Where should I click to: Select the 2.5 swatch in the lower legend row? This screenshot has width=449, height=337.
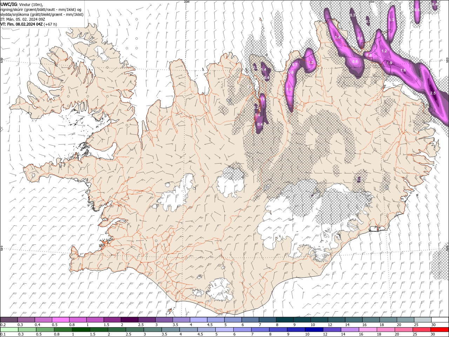134,330
